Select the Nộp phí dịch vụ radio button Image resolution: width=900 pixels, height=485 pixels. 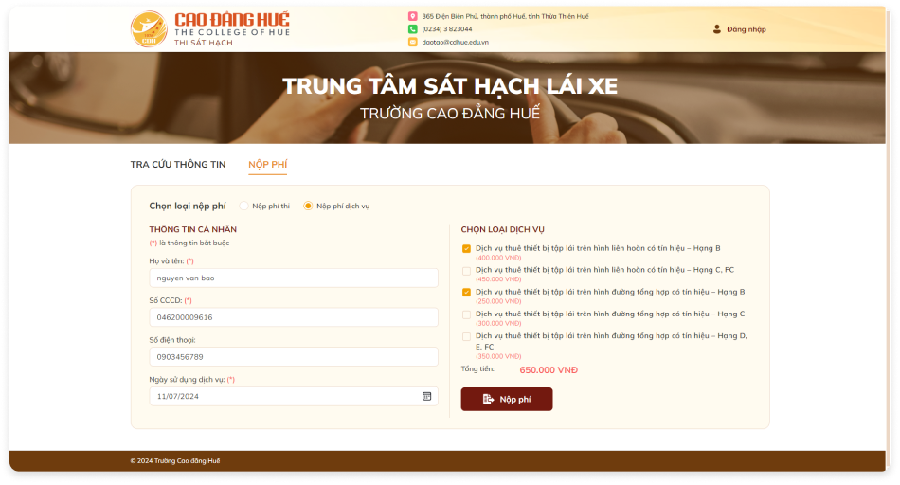click(x=308, y=206)
